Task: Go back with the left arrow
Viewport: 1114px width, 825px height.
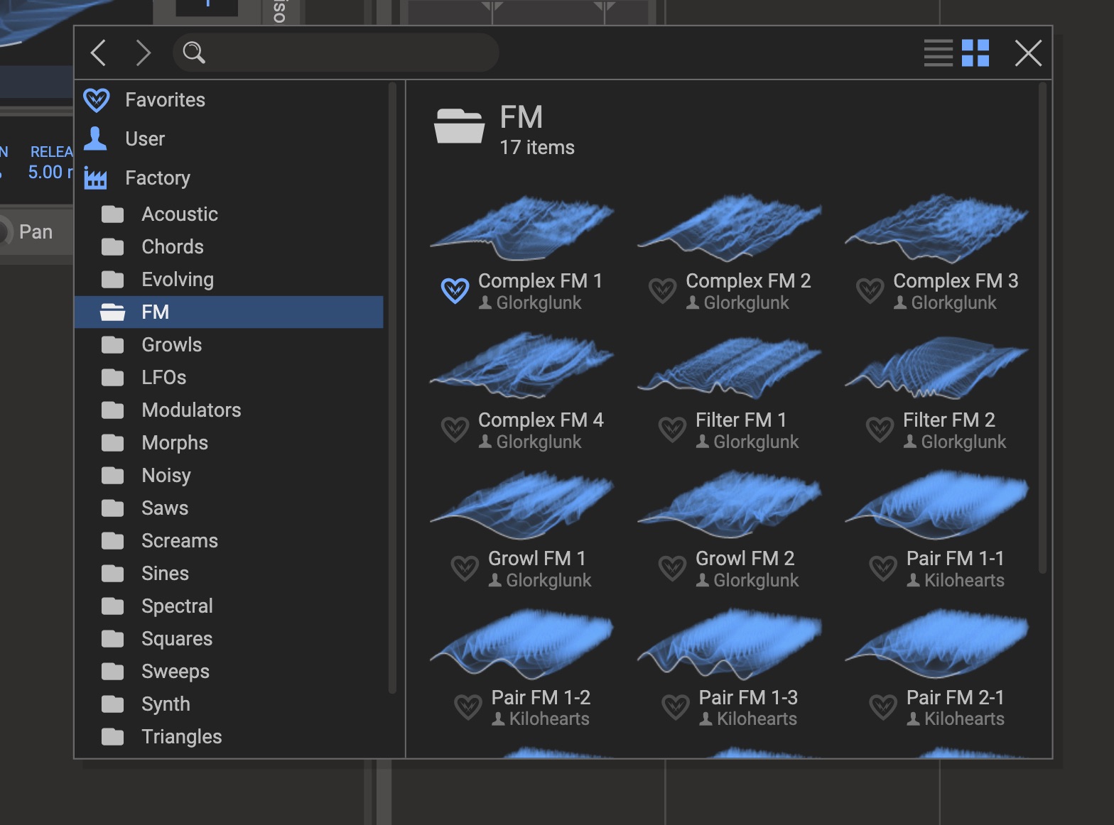Action: [x=99, y=53]
